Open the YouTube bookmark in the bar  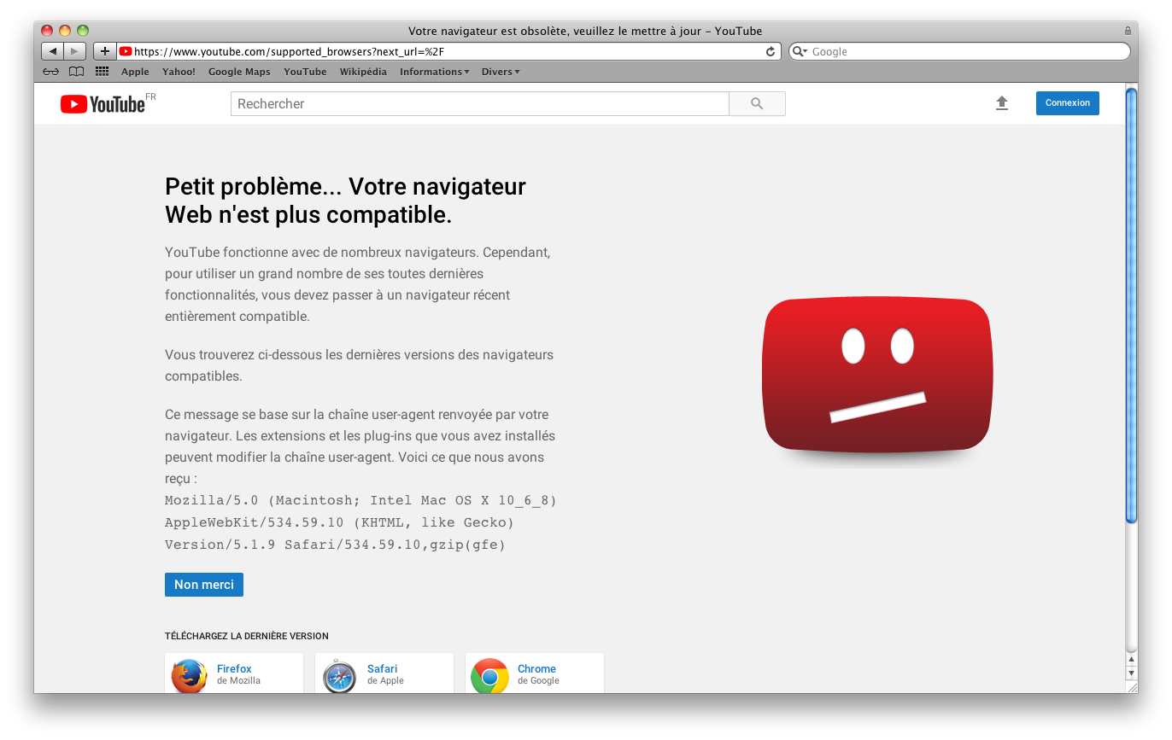[x=305, y=72]
